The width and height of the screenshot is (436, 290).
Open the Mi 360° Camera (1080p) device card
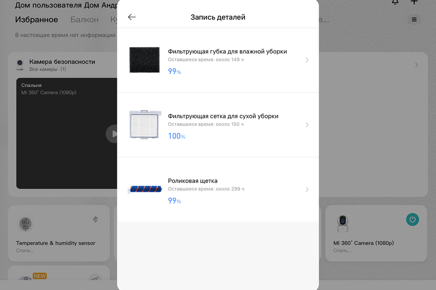[376, 233]
